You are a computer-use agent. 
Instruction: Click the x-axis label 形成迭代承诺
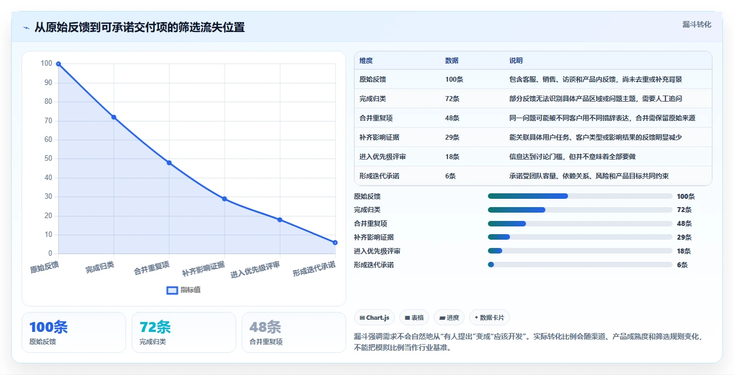pyautogui.click(x=314, y=269)
